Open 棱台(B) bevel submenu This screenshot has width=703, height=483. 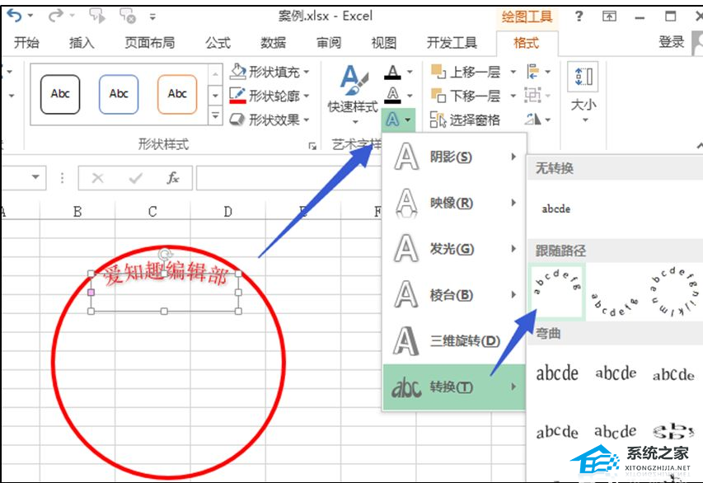pos(454,294)
